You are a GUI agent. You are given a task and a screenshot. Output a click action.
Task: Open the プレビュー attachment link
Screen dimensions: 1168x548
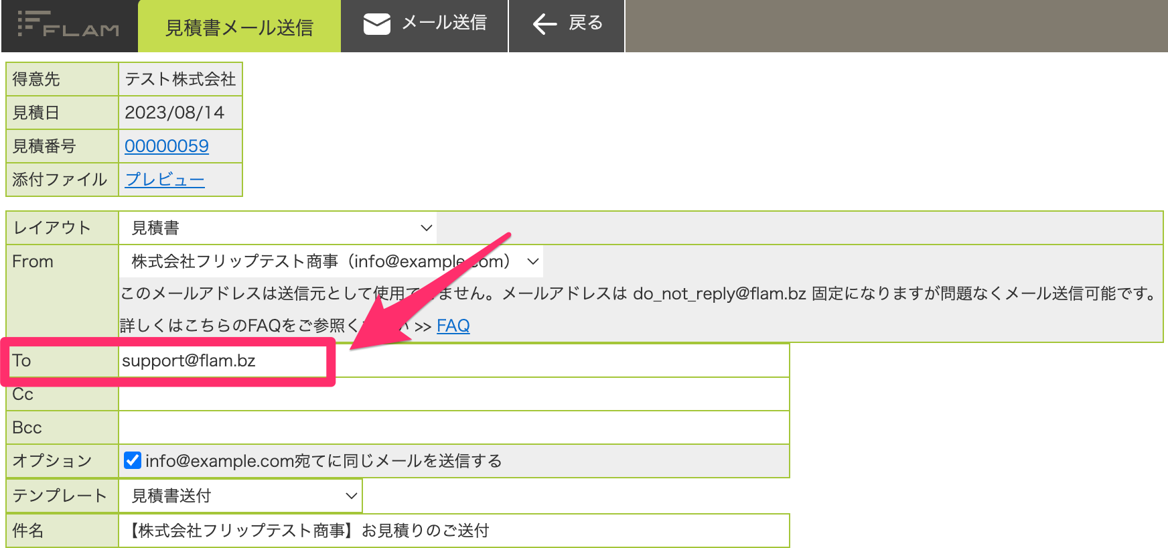point(165,180)
